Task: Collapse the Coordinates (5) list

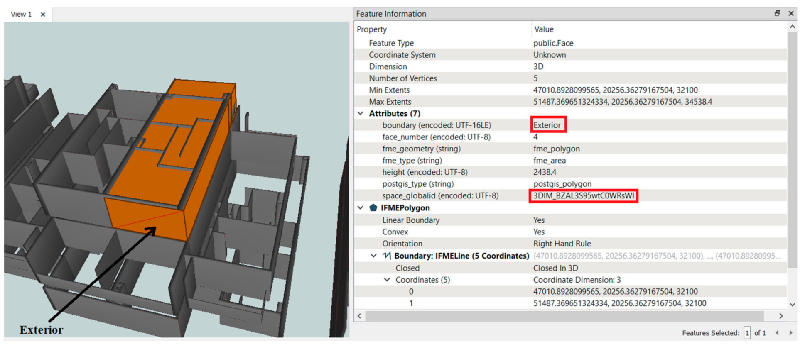Action: click(387, 280)
